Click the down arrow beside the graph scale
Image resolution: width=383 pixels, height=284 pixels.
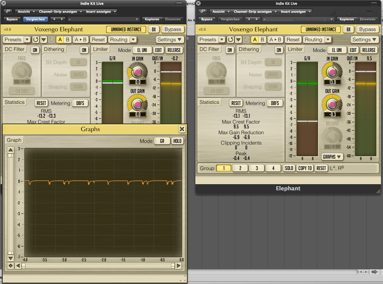coord(11,258)
